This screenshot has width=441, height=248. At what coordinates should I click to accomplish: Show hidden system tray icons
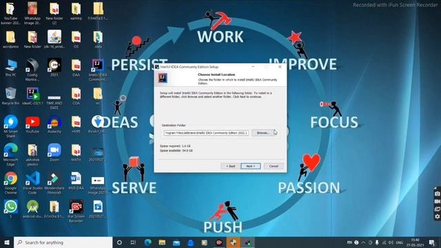(x=363, y=242)
